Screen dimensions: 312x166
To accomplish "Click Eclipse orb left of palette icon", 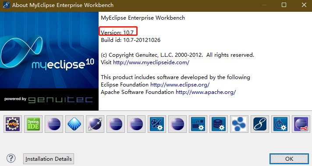I will coord(136,124).
